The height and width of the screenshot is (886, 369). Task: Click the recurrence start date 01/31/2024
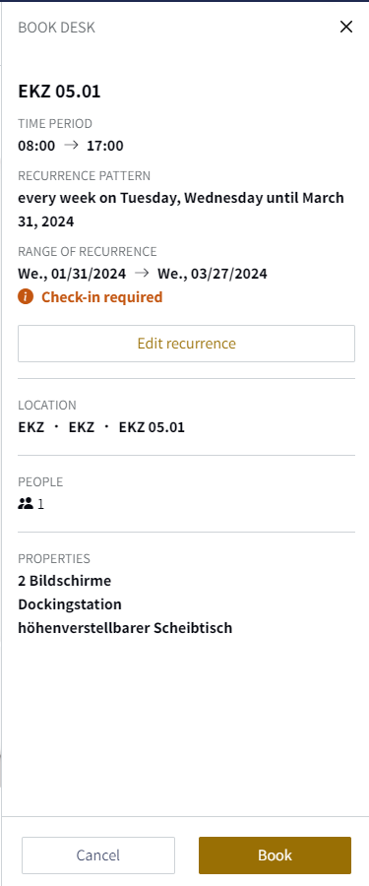pyautogui.click(x=73, y=274)
